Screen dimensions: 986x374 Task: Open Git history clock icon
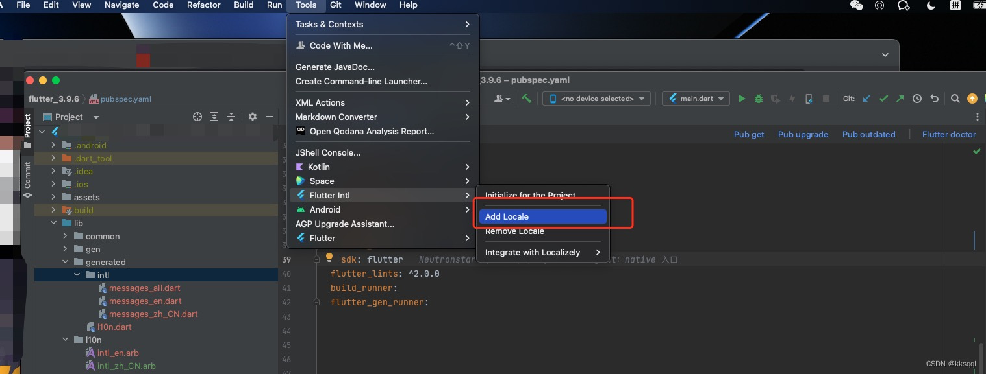(917, 99)
